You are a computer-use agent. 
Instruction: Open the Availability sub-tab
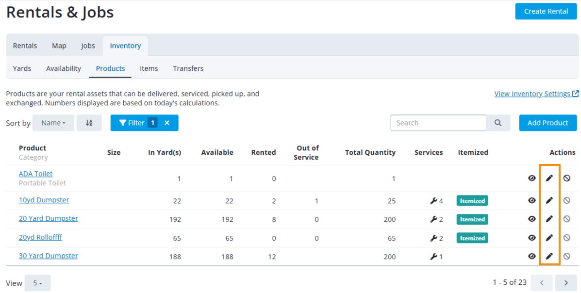coord(64,68)
